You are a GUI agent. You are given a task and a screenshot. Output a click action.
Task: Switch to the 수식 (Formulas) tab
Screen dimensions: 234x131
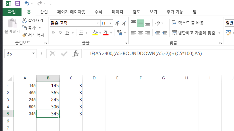tap(99, 12)
